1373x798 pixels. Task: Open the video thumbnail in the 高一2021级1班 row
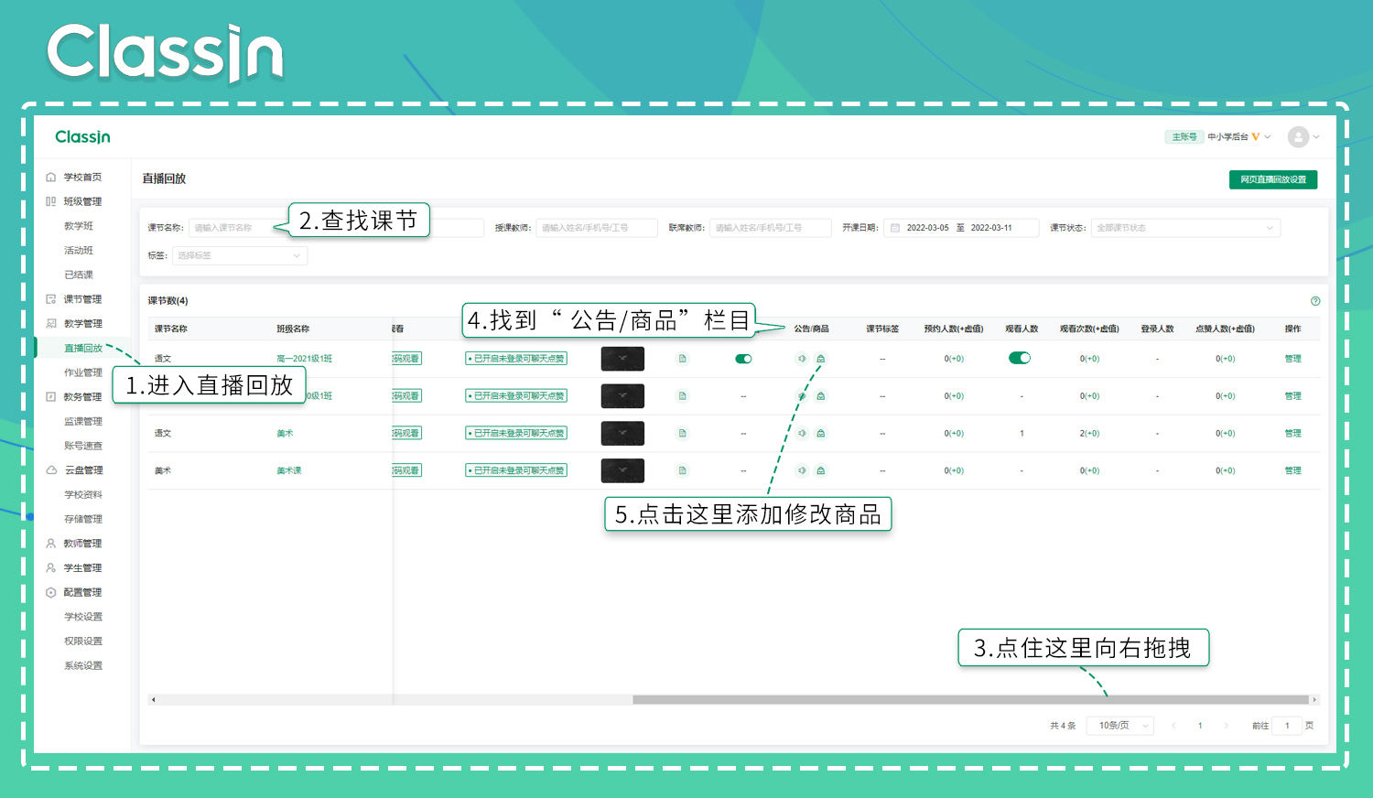622,359
